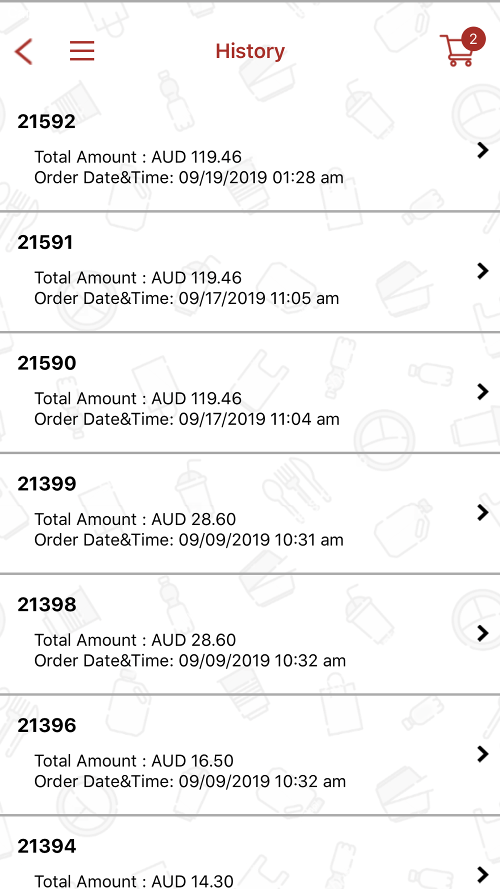Open order 21399 totaling AUD 28.60
The width and height of the screenshot is (500, 889).
point(250,513)
